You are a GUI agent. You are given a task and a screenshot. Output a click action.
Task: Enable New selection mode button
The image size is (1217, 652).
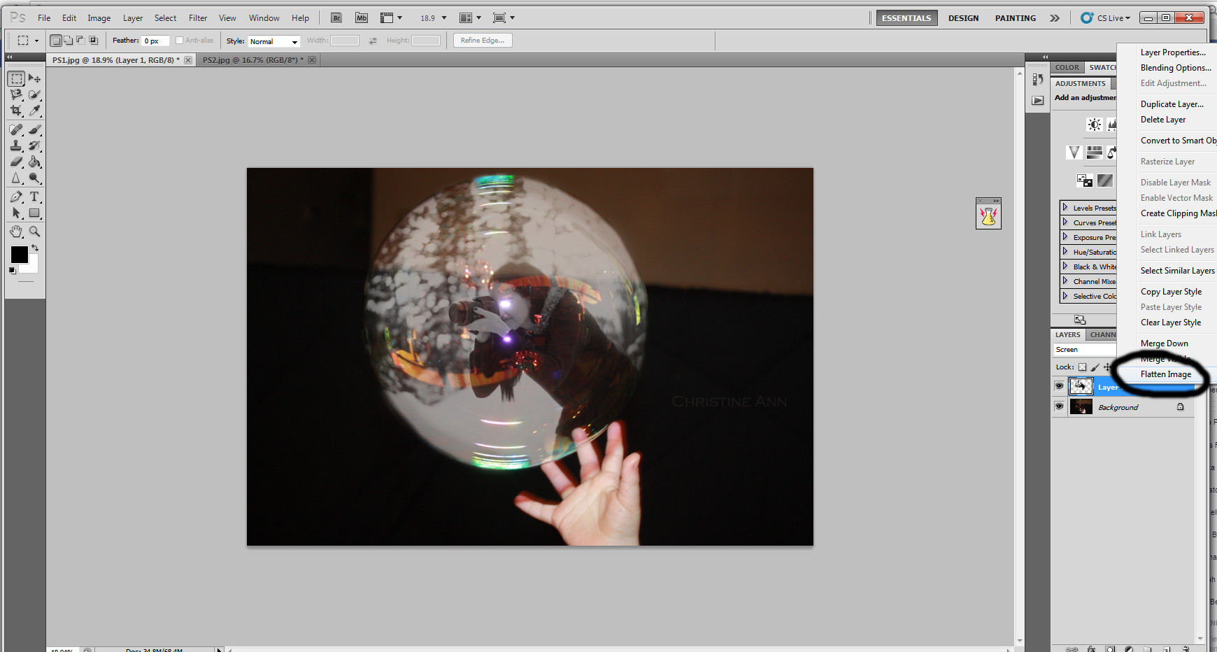pos(56,41)
